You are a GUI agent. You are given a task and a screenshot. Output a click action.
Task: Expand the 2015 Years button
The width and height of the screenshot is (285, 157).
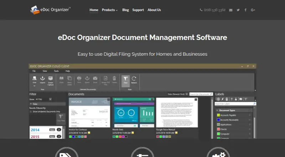point(52,136)
